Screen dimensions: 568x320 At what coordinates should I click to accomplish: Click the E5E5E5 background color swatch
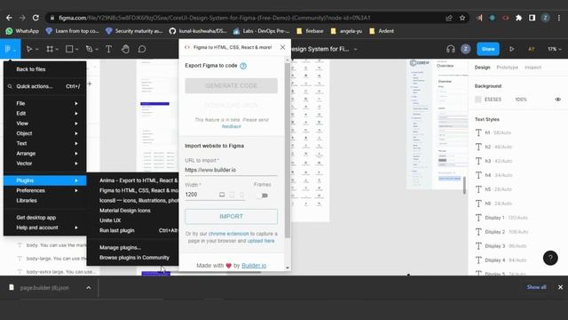[478, 100]
